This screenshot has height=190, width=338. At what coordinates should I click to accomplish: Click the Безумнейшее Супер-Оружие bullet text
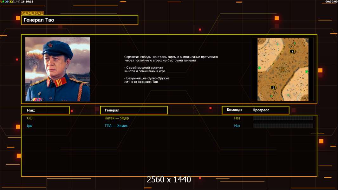pyautogui.click(x=146, y=80)
